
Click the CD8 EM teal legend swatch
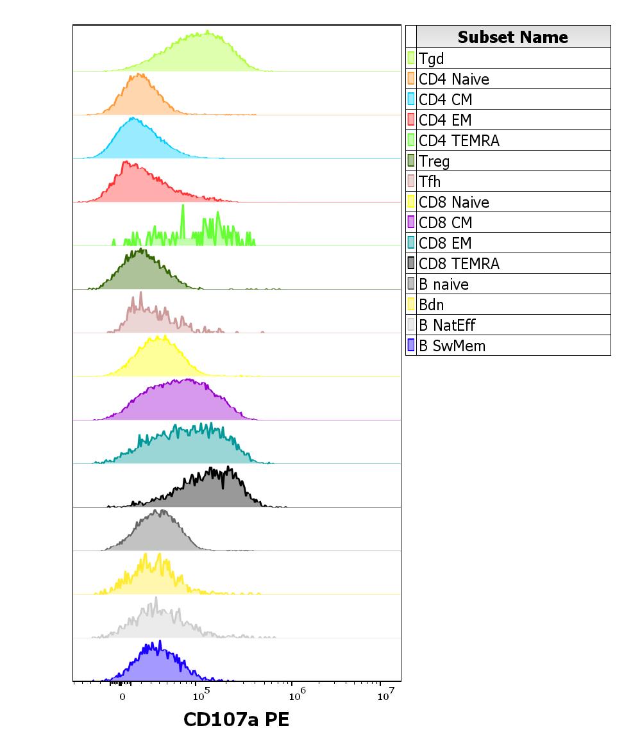(410, 243)
